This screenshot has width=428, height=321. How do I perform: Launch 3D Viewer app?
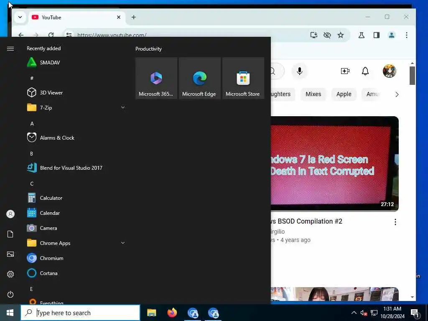[76, 92]
